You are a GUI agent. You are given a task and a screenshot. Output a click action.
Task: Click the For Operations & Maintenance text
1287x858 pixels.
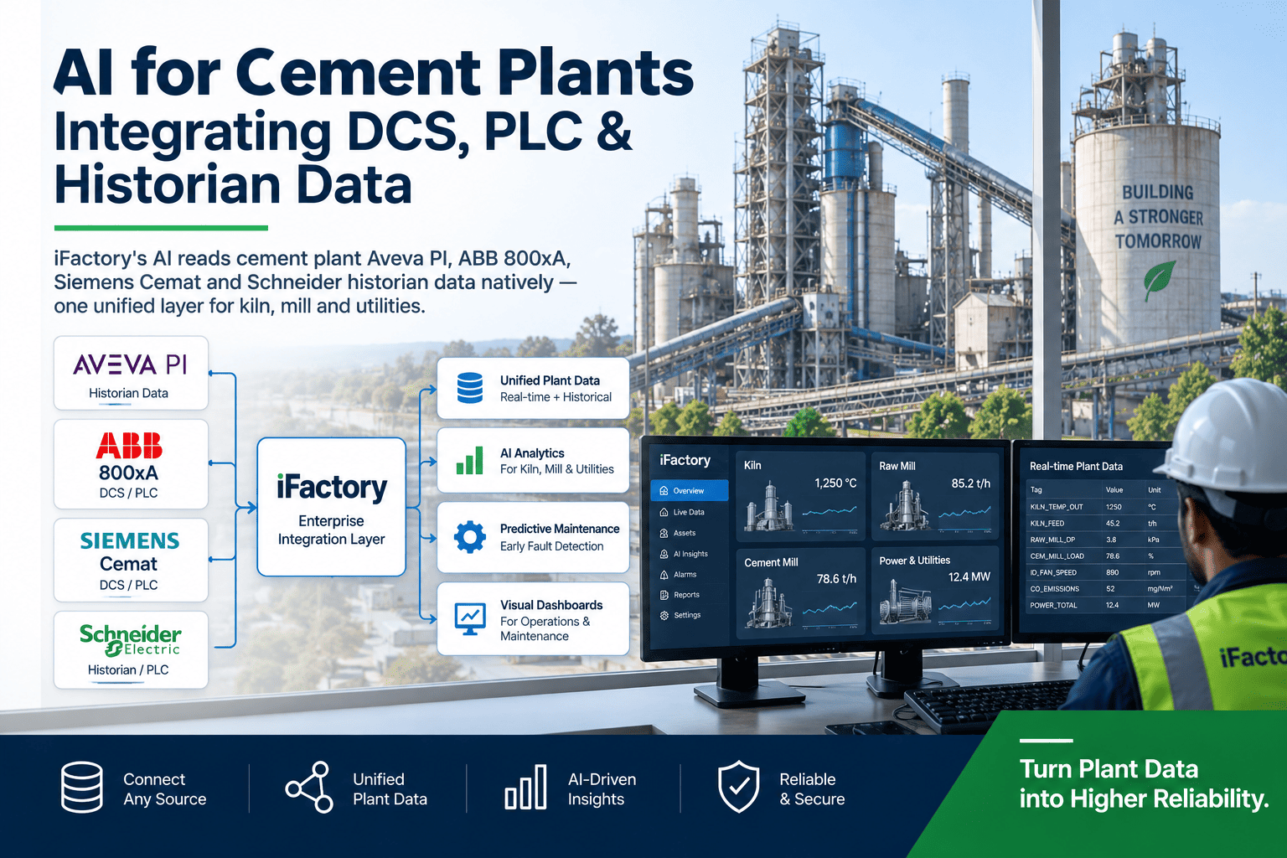point(545,628)
